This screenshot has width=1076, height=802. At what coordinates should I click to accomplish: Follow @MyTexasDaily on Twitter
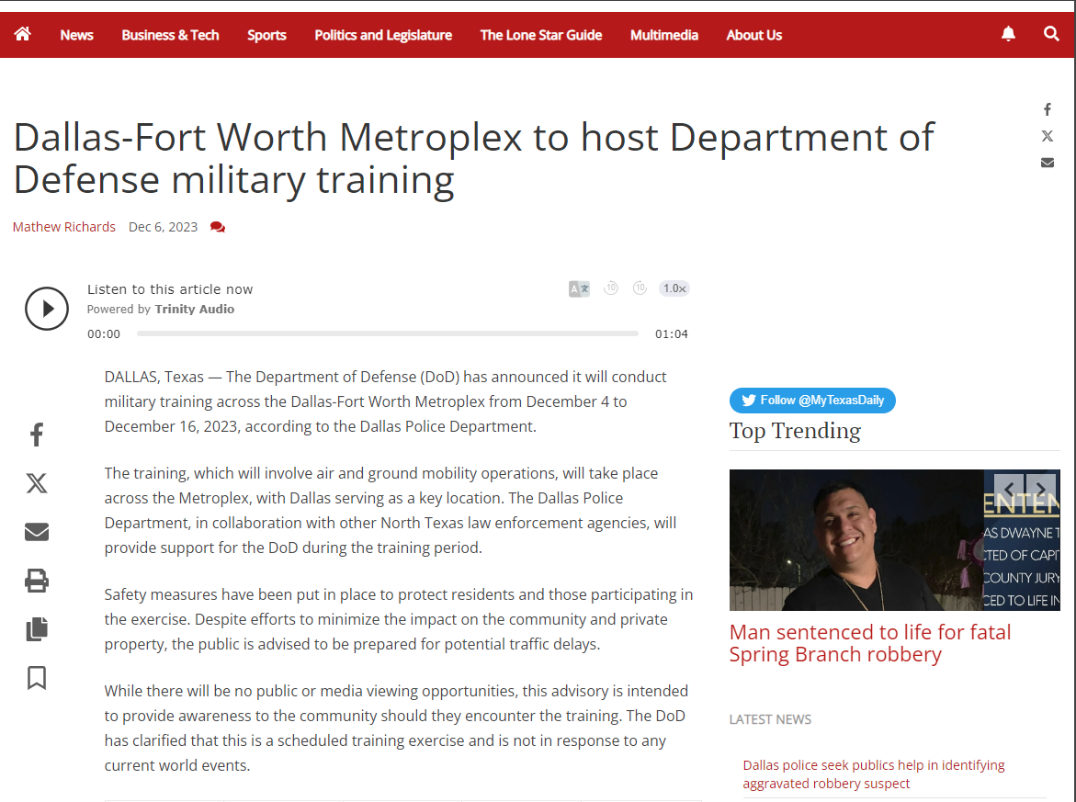[x=812, y=401]
